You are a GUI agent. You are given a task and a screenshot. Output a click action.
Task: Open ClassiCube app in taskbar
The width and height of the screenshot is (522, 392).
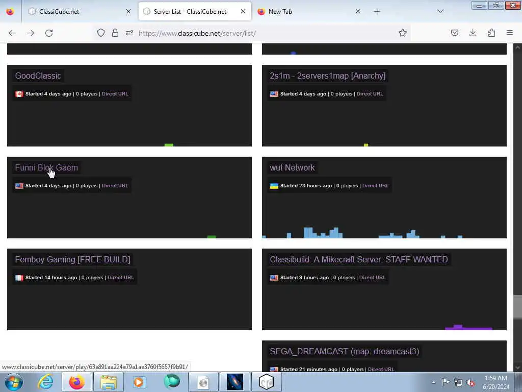pos(266,382)
